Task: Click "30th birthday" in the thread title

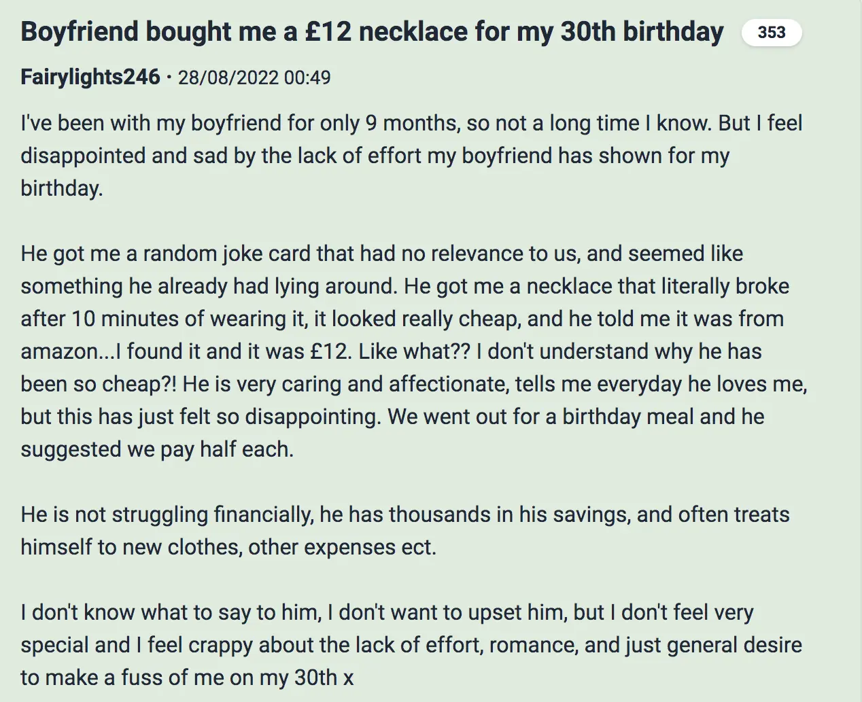Action: [x=641, y=32]
